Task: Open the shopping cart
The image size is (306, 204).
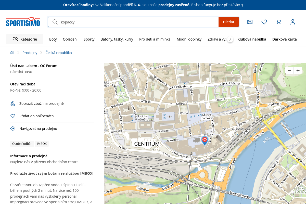Action: (278, 22)
